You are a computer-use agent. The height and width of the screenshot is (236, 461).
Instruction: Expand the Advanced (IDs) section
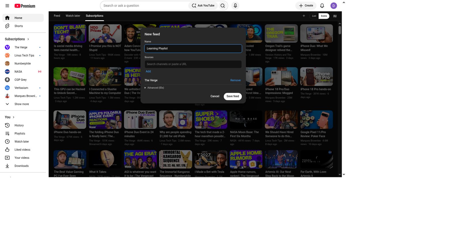(x=154, y=88)
